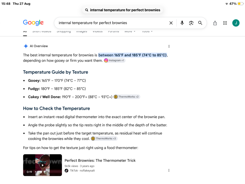Open ThermoWorks +3 source chip
The height and width of the screenshot is (184, 245).
click(x=104, y=139)
